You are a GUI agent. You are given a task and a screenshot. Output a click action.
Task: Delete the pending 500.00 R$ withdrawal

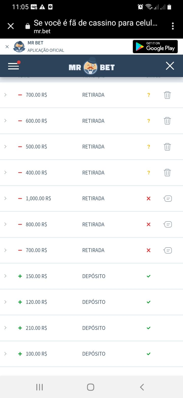pos(167,147)
